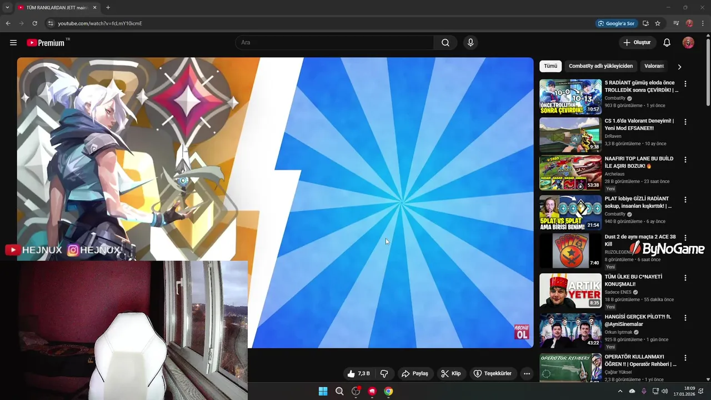Click the youtube.com address bar URL

click(x=100, y=23)
